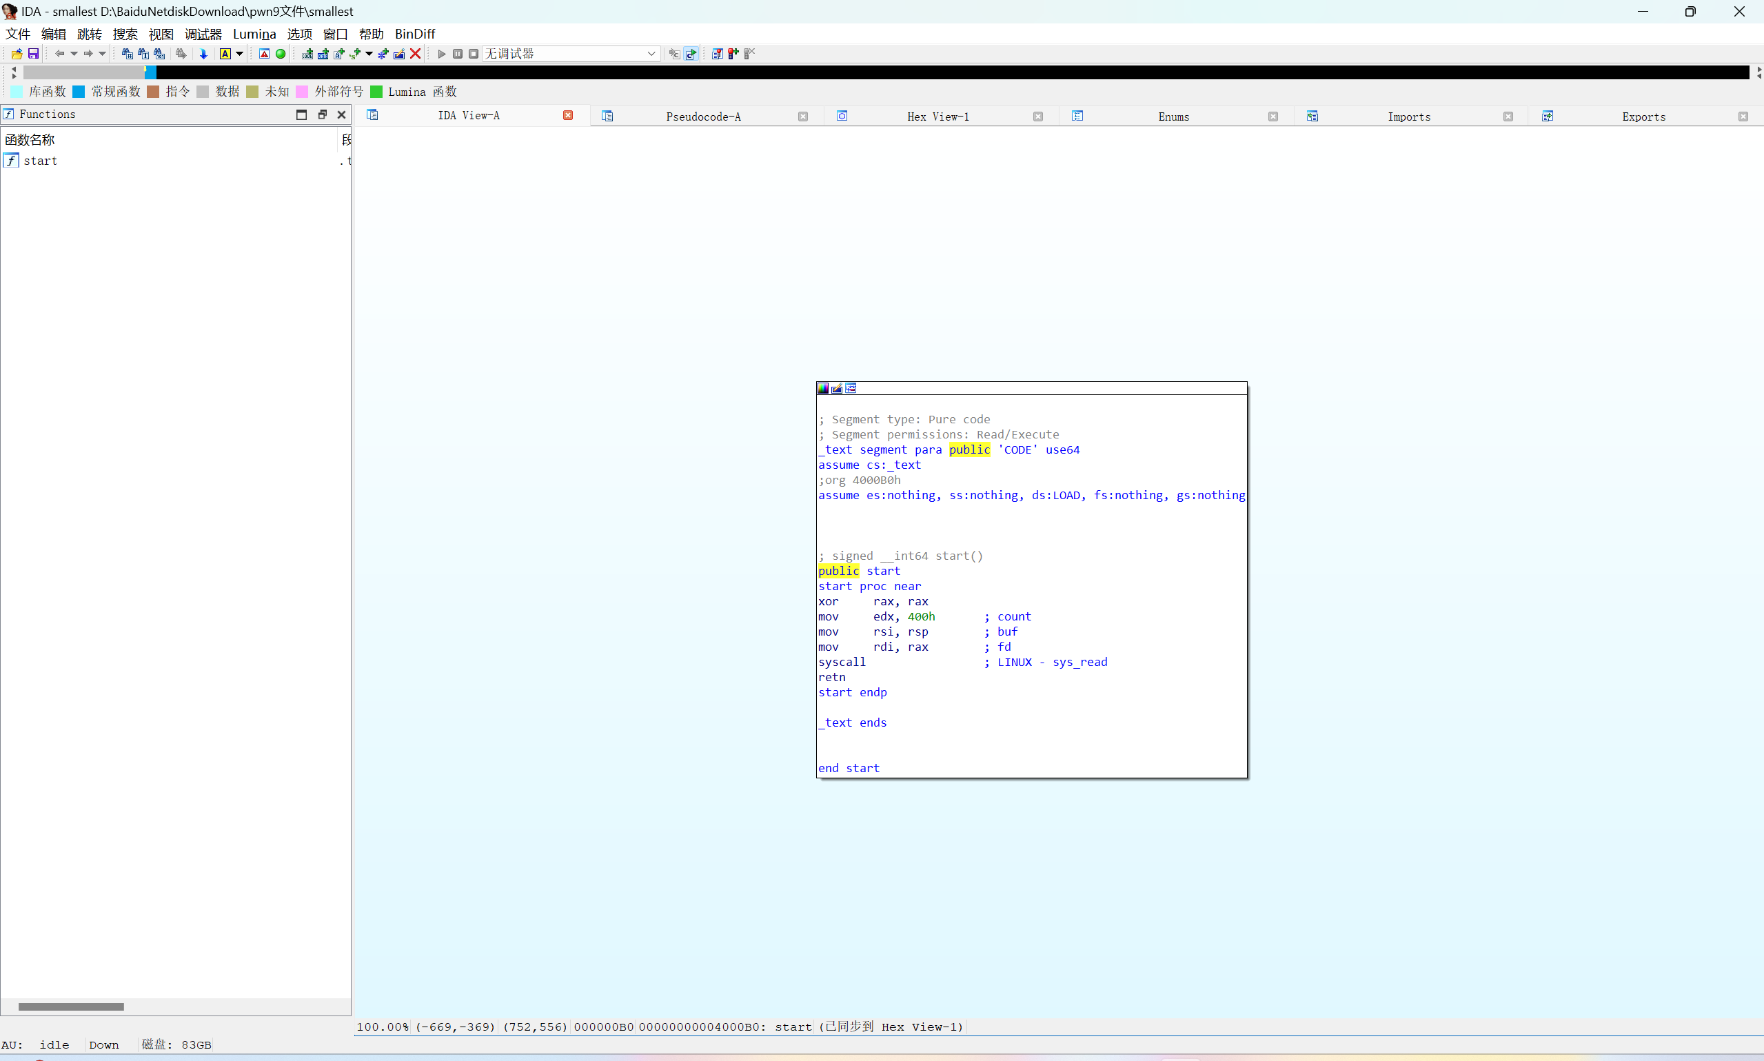The image size is (1764, 1061).
Task: Click the open file folder icon
Action: 17,54
